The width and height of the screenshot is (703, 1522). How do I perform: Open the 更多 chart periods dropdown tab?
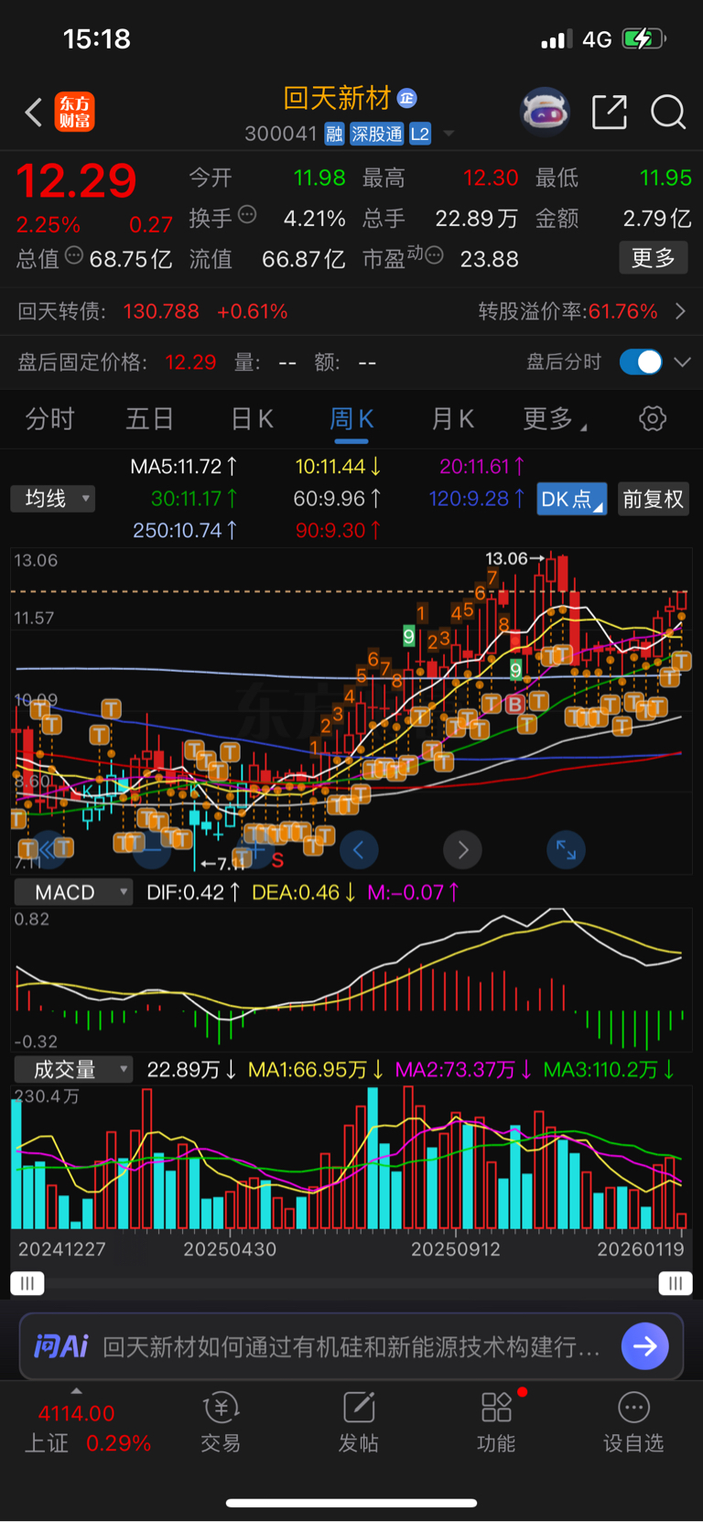556,419
